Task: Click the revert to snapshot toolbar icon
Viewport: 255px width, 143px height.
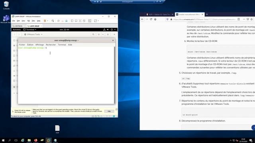Action: click(63, 21)
